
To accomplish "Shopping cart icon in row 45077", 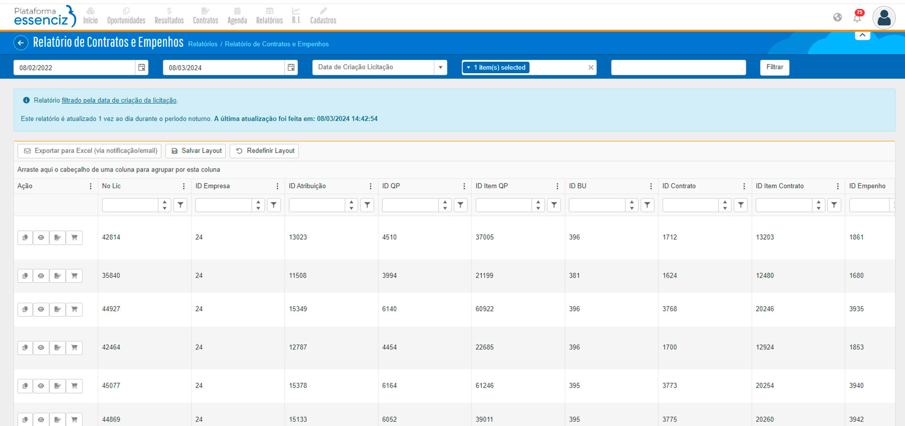I will 74,386.
